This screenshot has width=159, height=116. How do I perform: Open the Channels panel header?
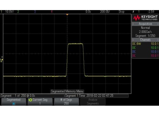click(146, 40)
